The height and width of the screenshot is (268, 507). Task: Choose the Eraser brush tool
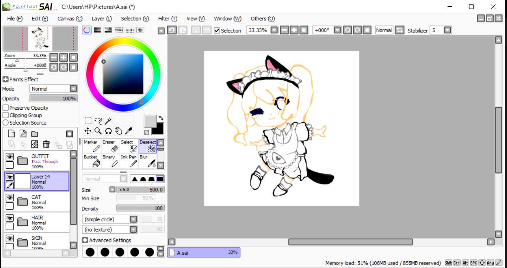click(x=110, y=146)
